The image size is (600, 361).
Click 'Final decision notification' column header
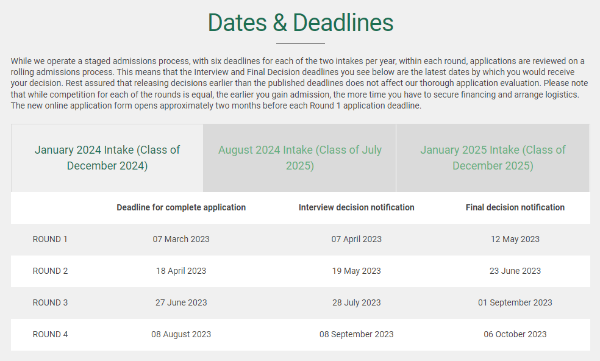click(515, 207)
